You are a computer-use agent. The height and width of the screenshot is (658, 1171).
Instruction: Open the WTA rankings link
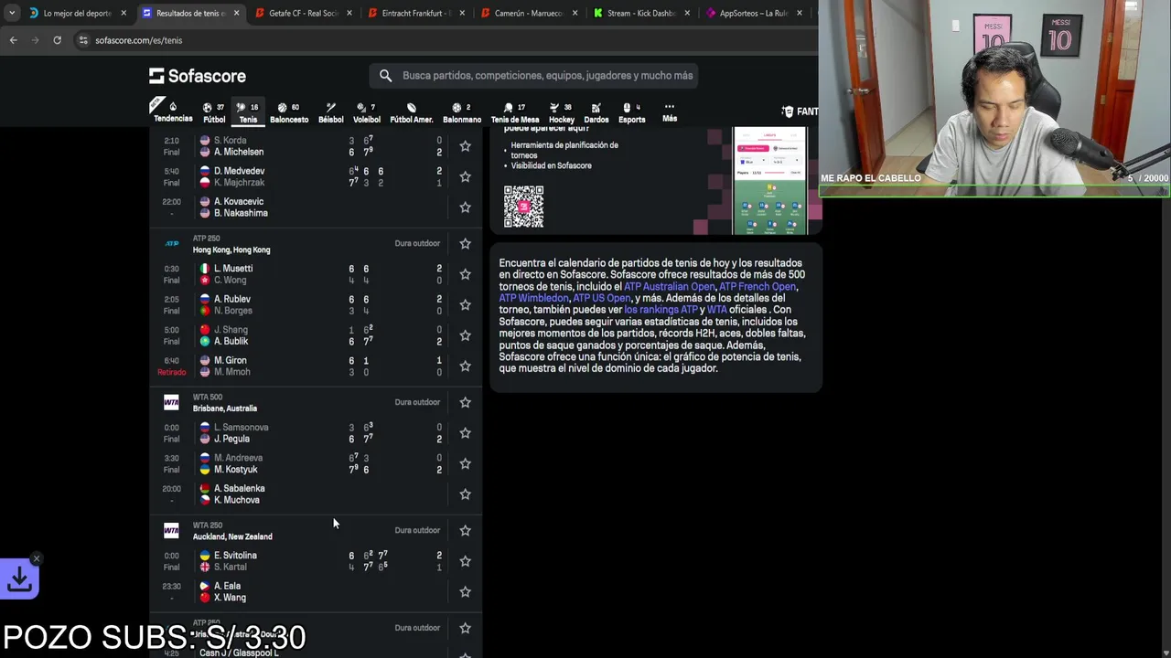click(x=717, y=310)
